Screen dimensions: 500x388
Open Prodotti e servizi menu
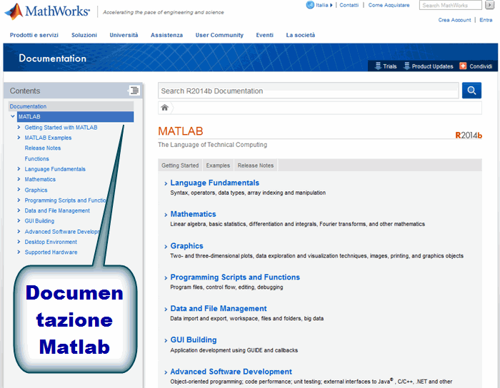(34, 35)
